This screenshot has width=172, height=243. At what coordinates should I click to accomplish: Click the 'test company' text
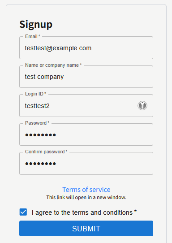(44, 77)
